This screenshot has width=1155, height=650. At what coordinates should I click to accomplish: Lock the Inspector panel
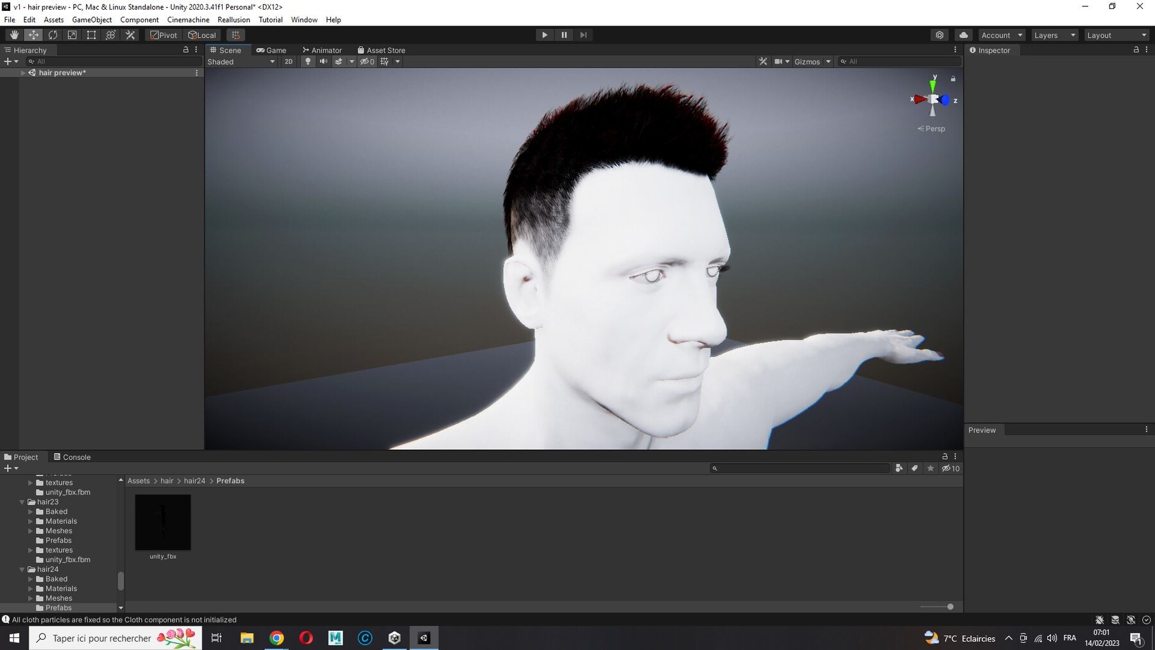point(1136,50)
